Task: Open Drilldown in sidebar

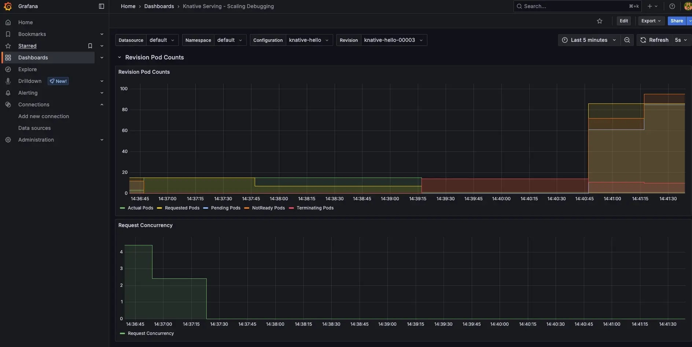Action: pyautogui.click(x=30, y=81)
